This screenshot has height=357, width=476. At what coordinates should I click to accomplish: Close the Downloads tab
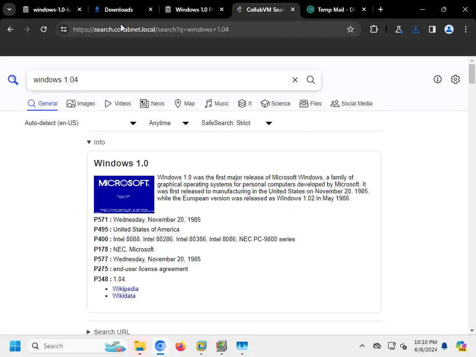151,9
